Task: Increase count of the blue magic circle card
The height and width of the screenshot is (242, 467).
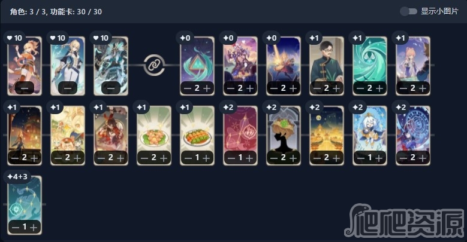Action: [422, 158]
